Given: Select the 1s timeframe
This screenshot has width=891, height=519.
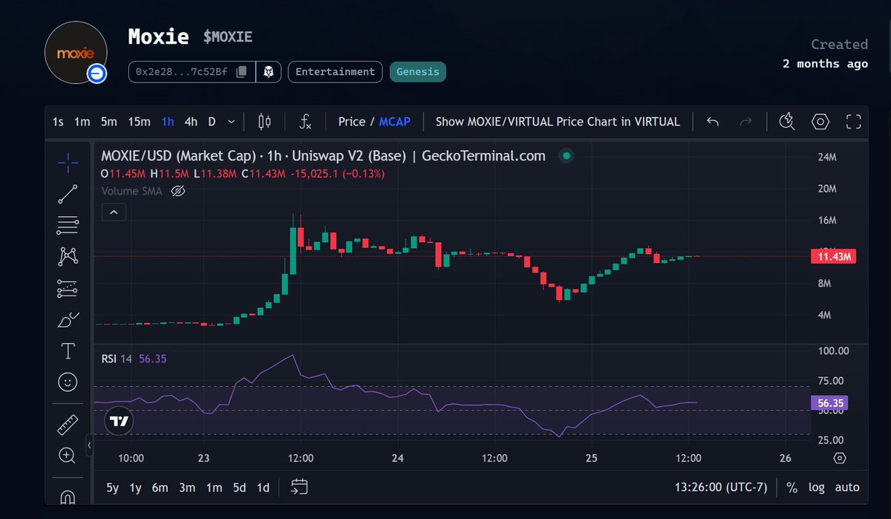Looking at the screenshot, I should pos(58,122).
